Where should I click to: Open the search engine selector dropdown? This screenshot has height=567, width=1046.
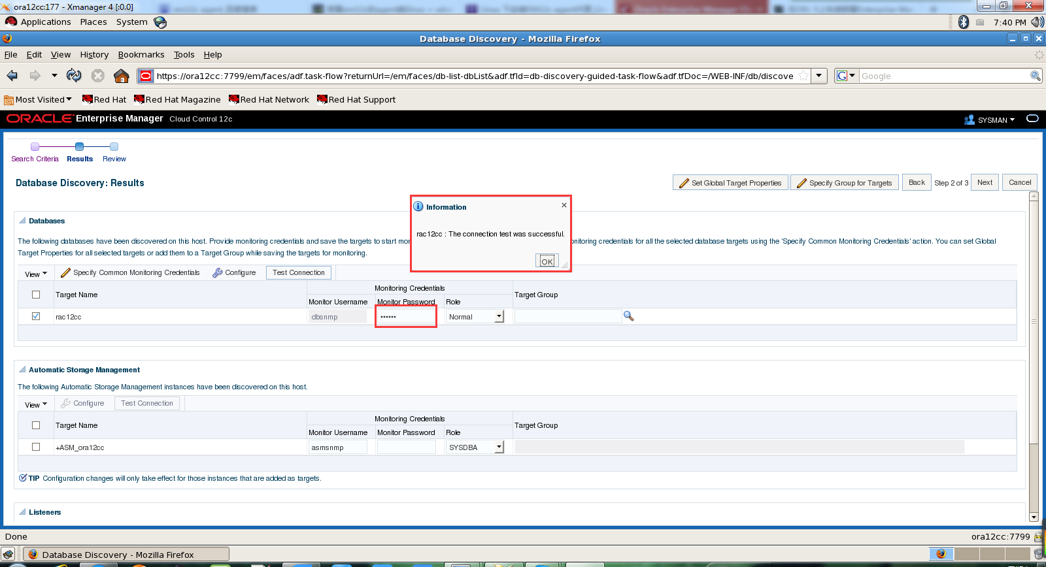click(846, 76)
